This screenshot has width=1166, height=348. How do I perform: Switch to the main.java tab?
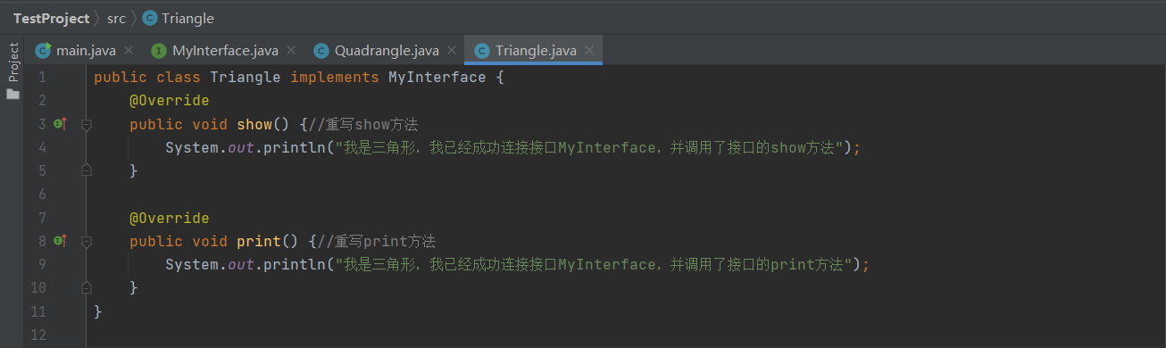click(86, 50)
